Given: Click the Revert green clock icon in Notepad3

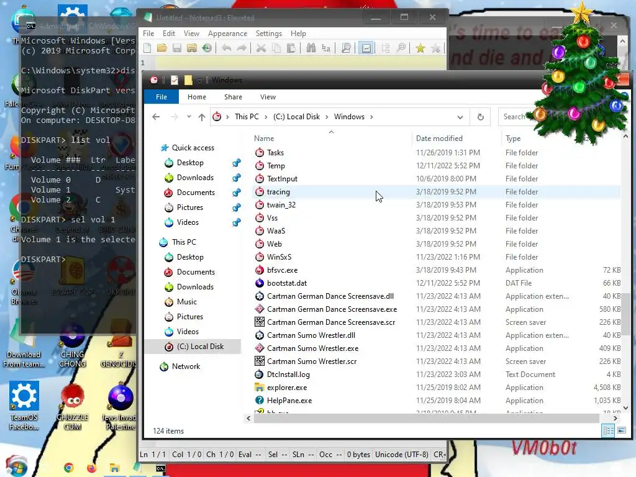Looking at the screenshot, I should (207, 48).
